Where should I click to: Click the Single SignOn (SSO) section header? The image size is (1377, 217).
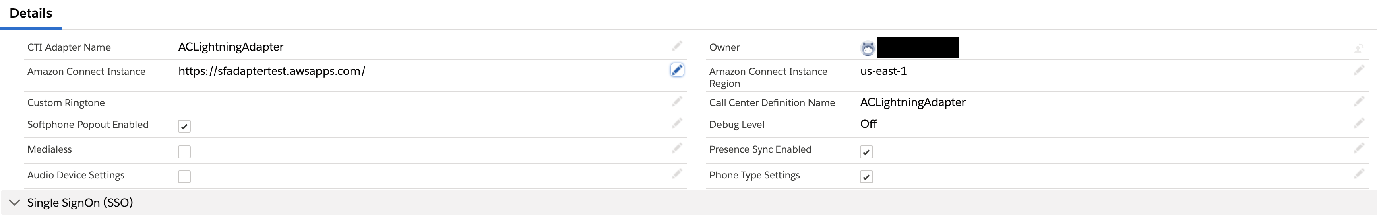click(x=688, y=203)
